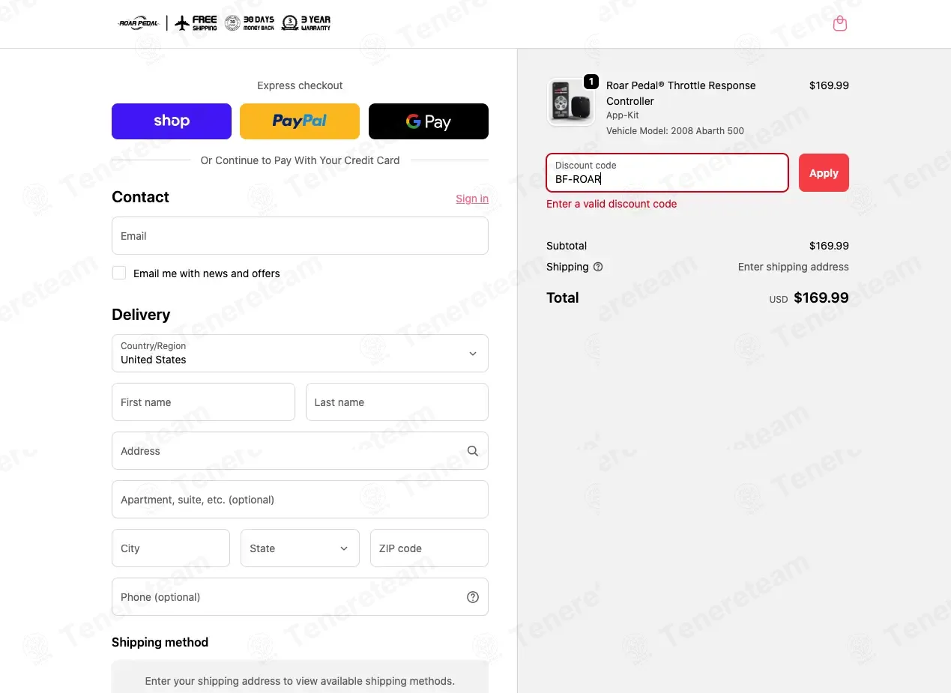Screen dimensions: 951x693
Task: Focus the First name field
Action: pos(203,402)
